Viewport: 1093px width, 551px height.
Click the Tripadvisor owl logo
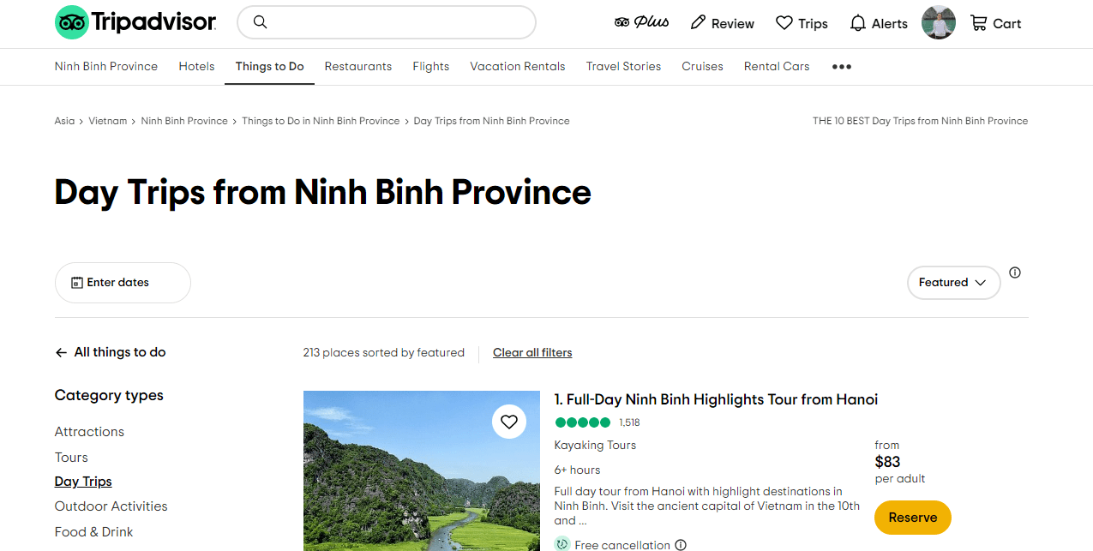(72, 22)
